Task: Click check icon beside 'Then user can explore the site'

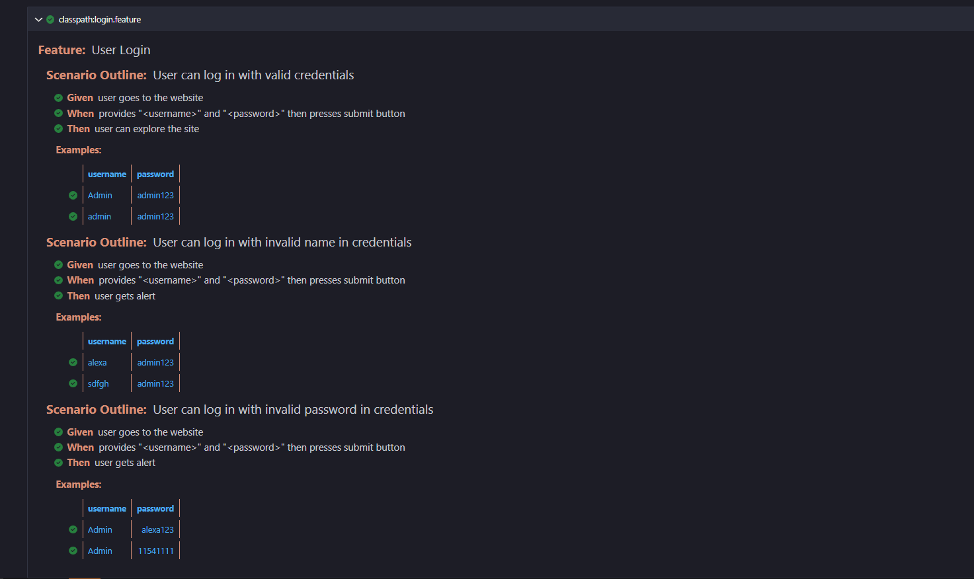Action: (58, 129)
